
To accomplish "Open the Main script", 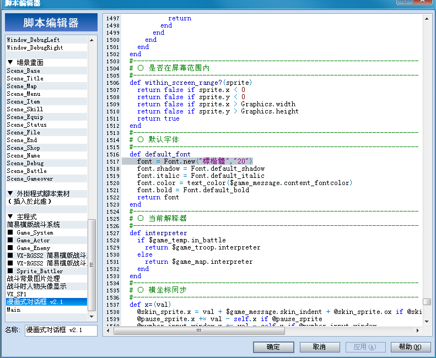I will click(x=47, y=310).
